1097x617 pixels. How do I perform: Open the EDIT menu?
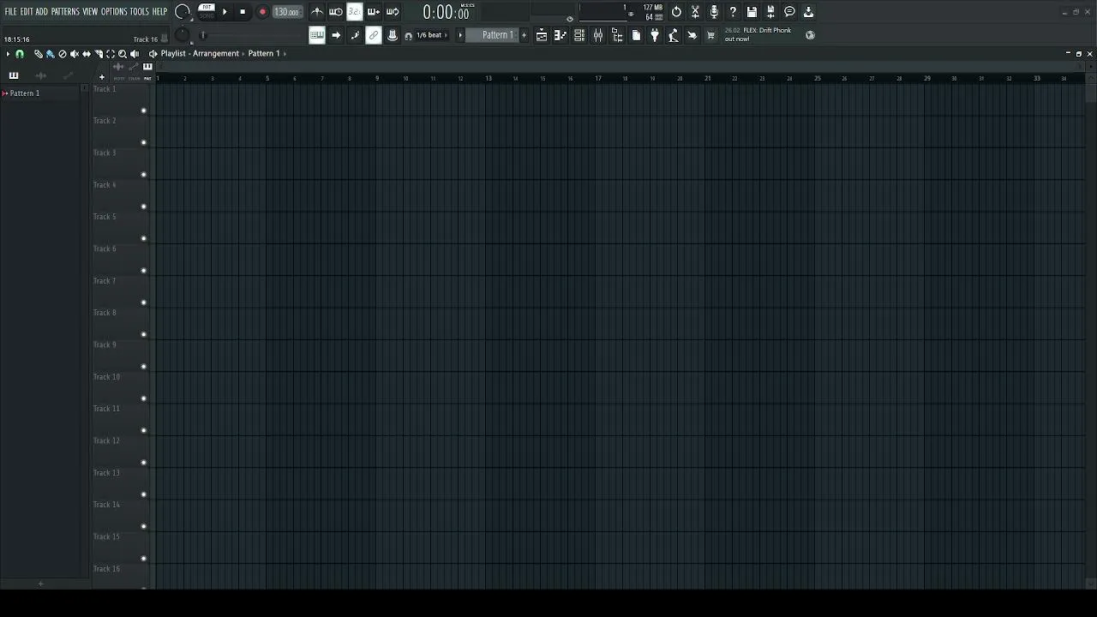(x=27, y=12)
